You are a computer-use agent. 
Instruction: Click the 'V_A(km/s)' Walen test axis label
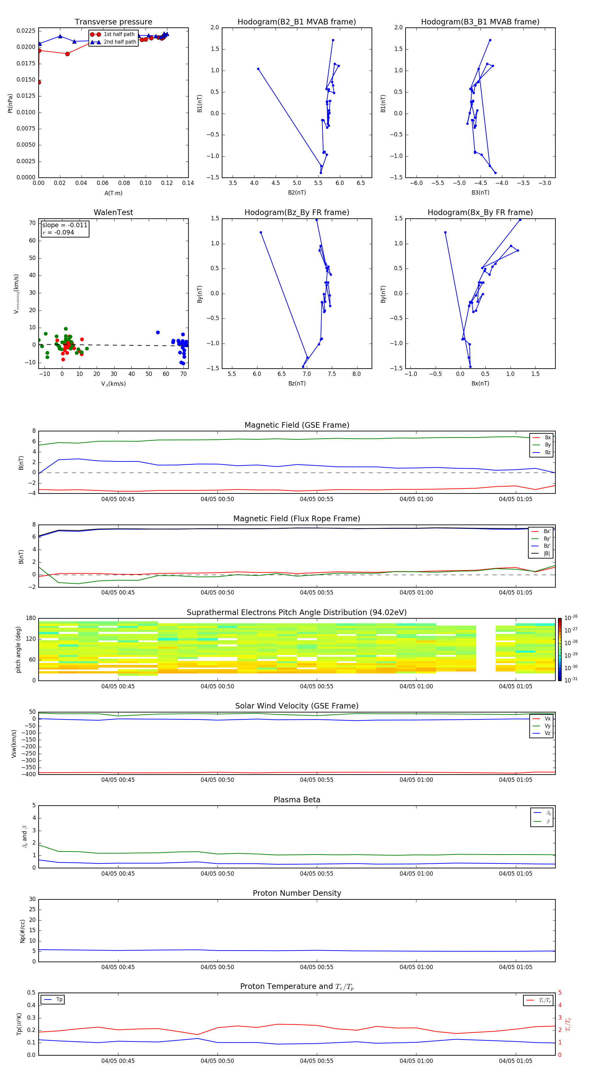pyautogui.click(x=113, y=384)
